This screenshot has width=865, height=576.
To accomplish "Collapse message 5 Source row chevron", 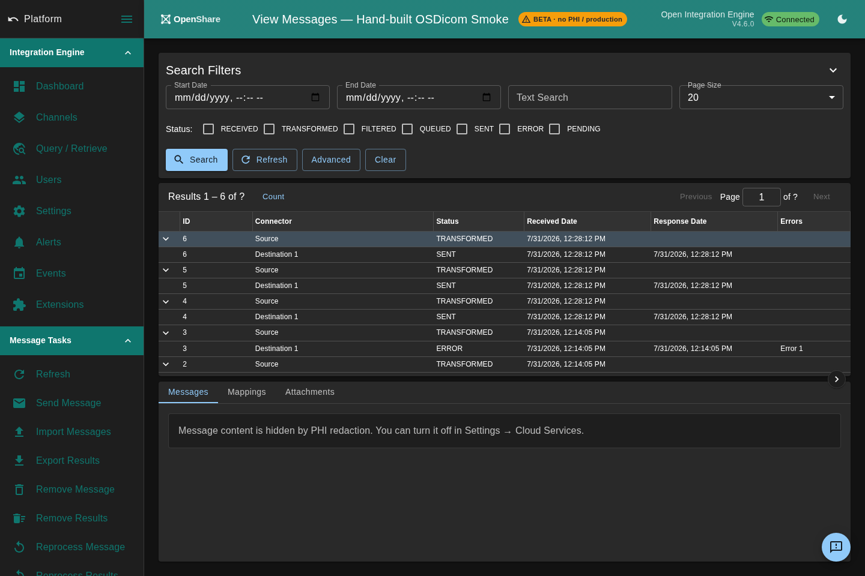I will (x=166, y=270).
